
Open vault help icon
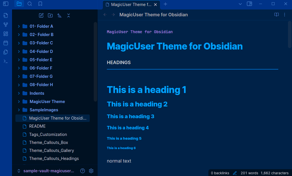pyautogui.click(x=83, y=171)
